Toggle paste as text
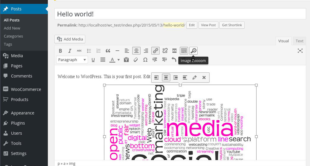The image size is (310, 166). coord(126,60)
